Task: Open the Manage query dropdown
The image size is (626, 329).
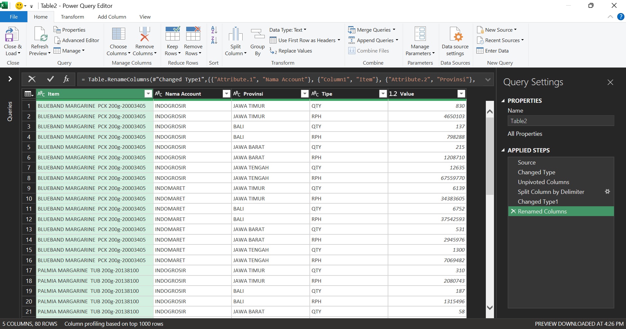Action: [69, 51]
